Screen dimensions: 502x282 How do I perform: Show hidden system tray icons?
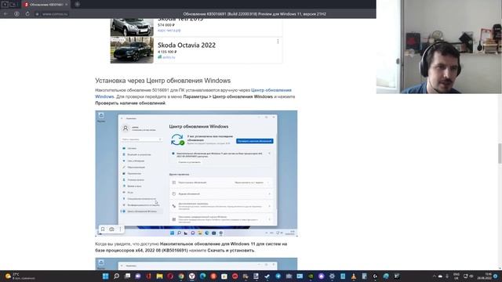[435, 277]
